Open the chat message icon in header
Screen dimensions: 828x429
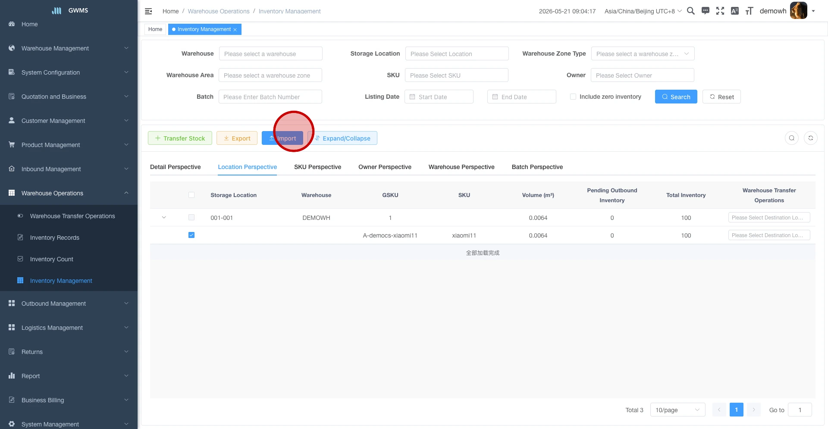[x=706, y=11]
